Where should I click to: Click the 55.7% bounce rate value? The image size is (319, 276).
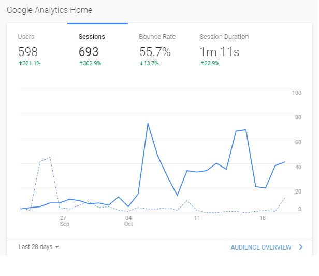click(x=155, y=52)
